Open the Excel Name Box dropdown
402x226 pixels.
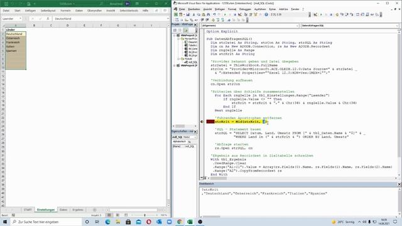click(20, 19)
